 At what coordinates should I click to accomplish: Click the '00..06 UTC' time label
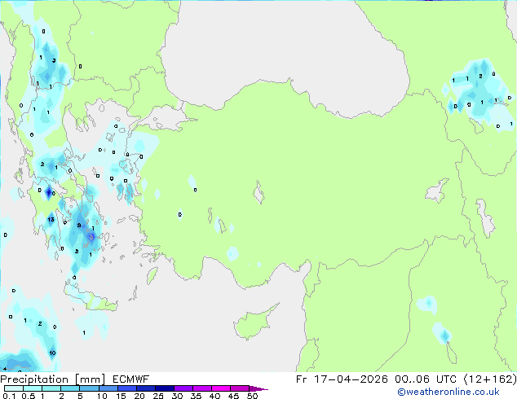tap(426, 379)
